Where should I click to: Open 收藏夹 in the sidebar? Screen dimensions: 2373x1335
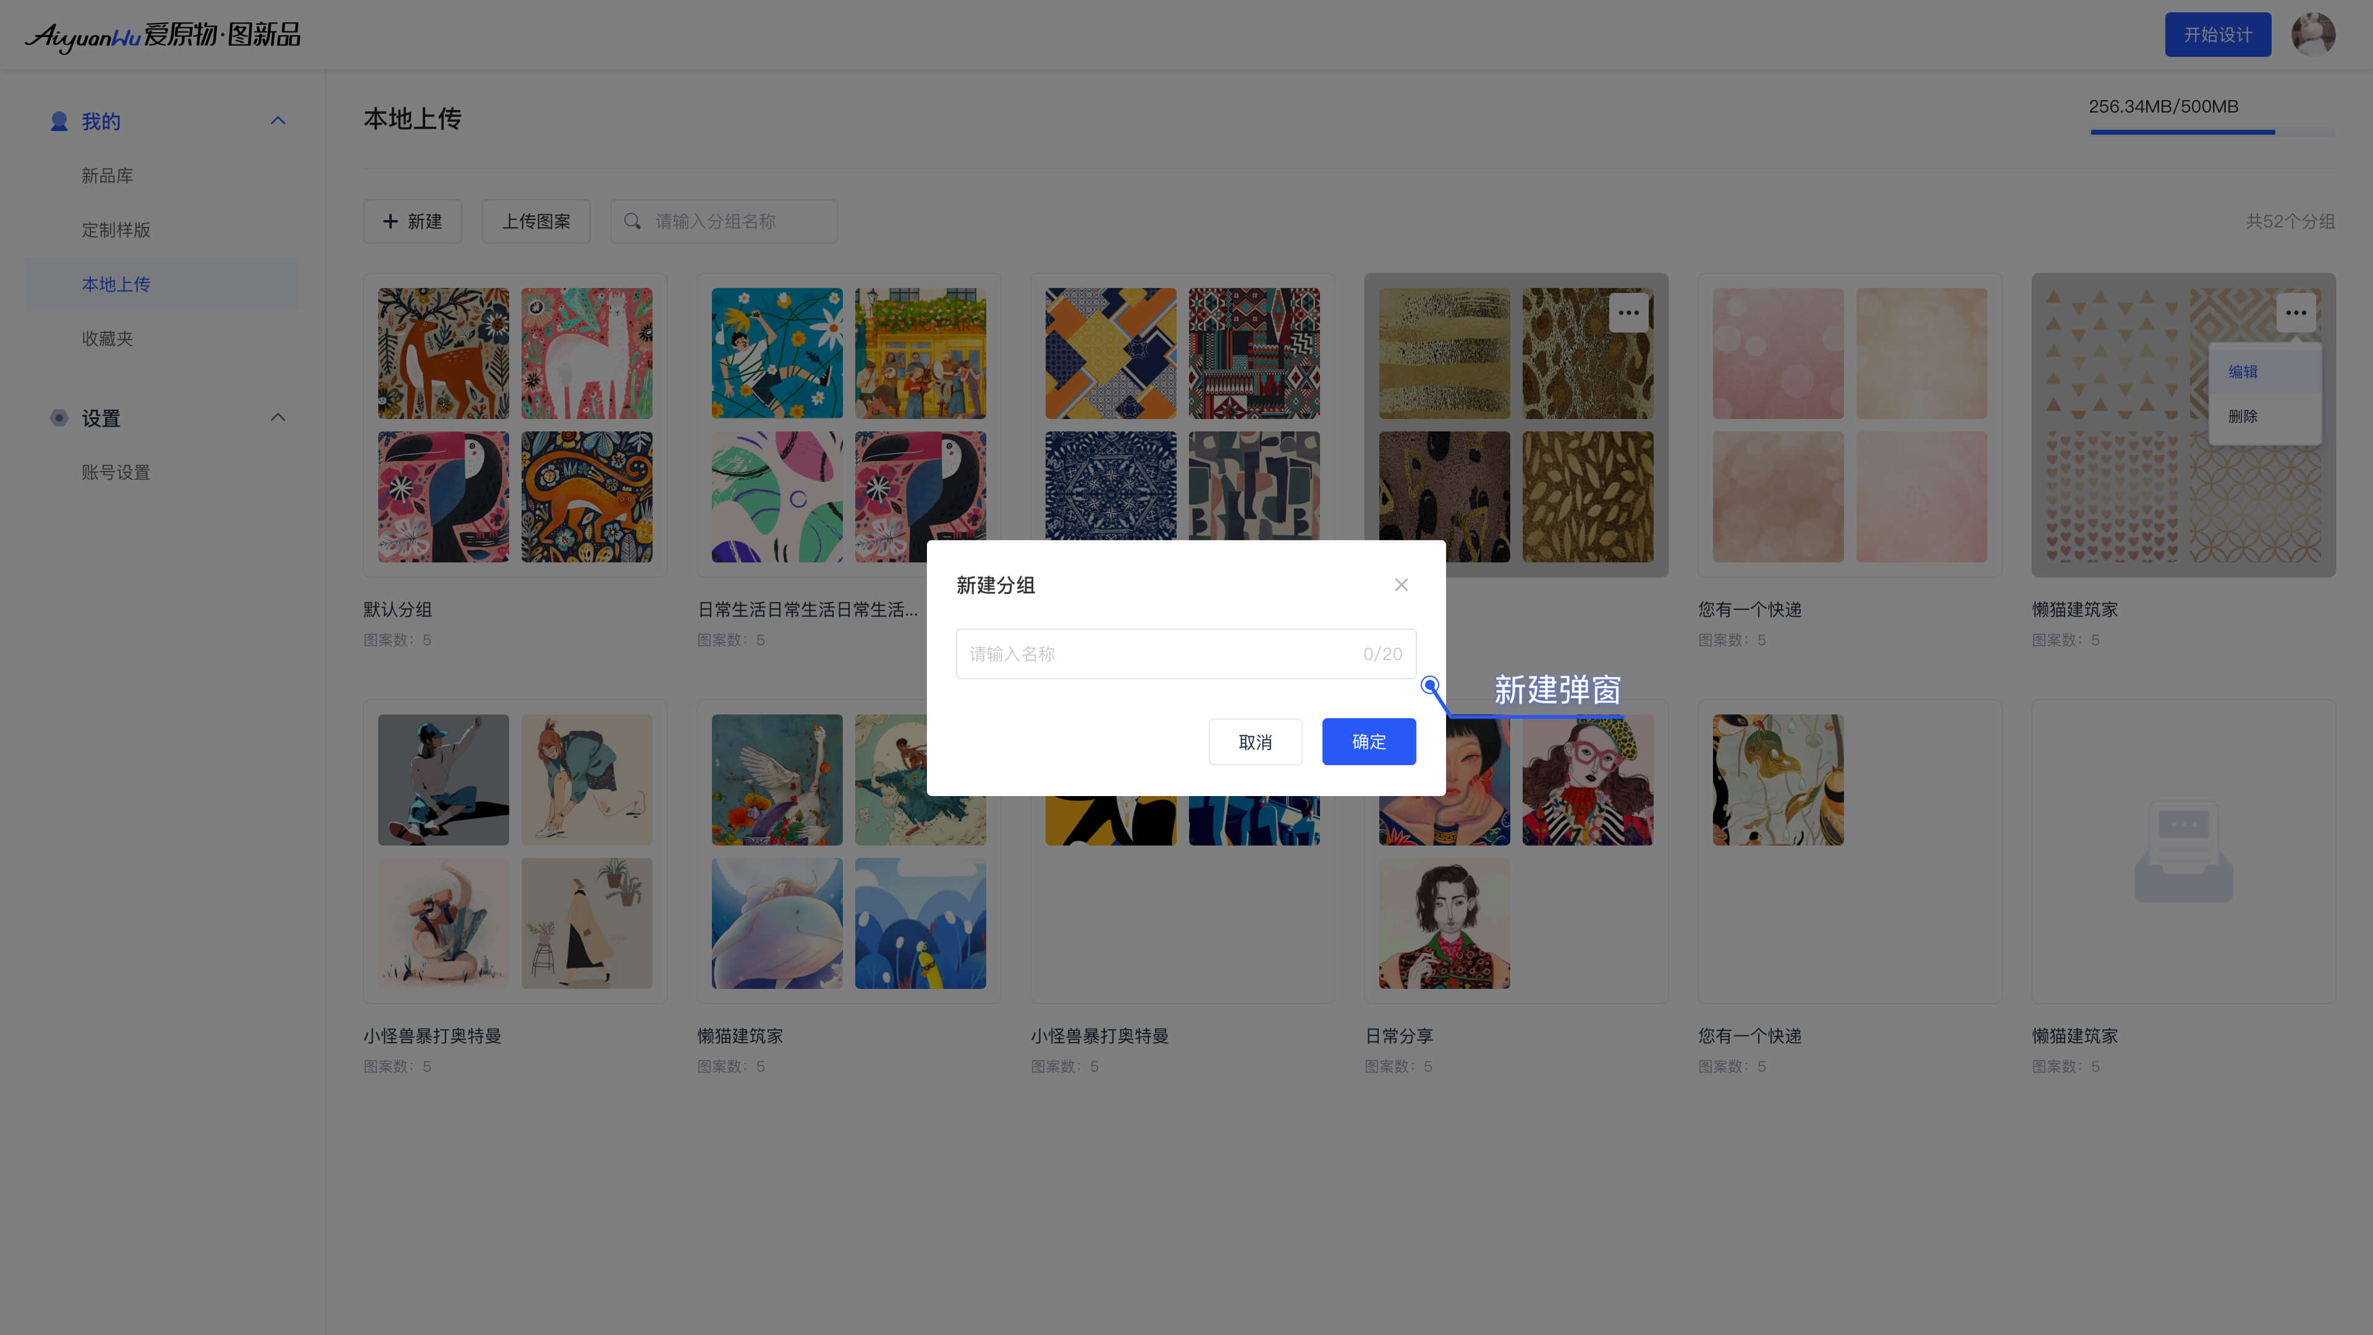[107, 338]
